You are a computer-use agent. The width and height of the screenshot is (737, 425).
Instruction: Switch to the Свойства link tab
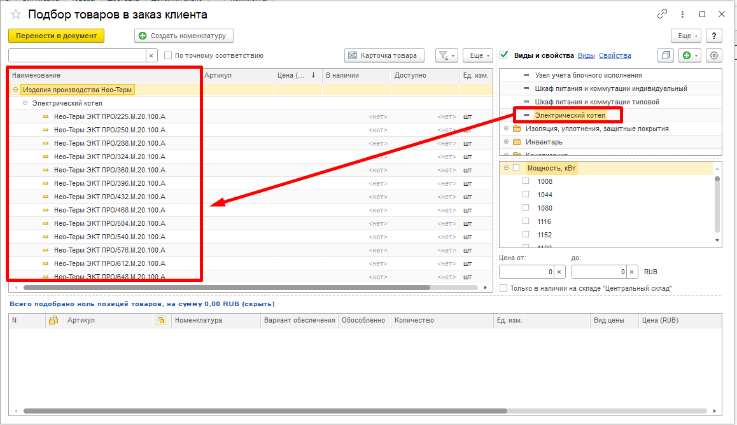(x=615, y=55)
